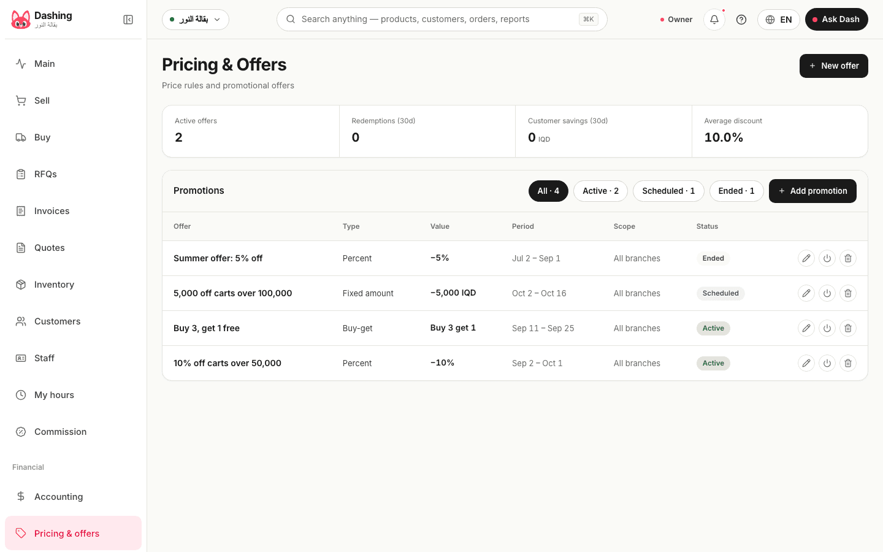883x552 pixels.
Task: Open RFQs in sidebar
Action: pyautogui.click(x=73, y=174)
